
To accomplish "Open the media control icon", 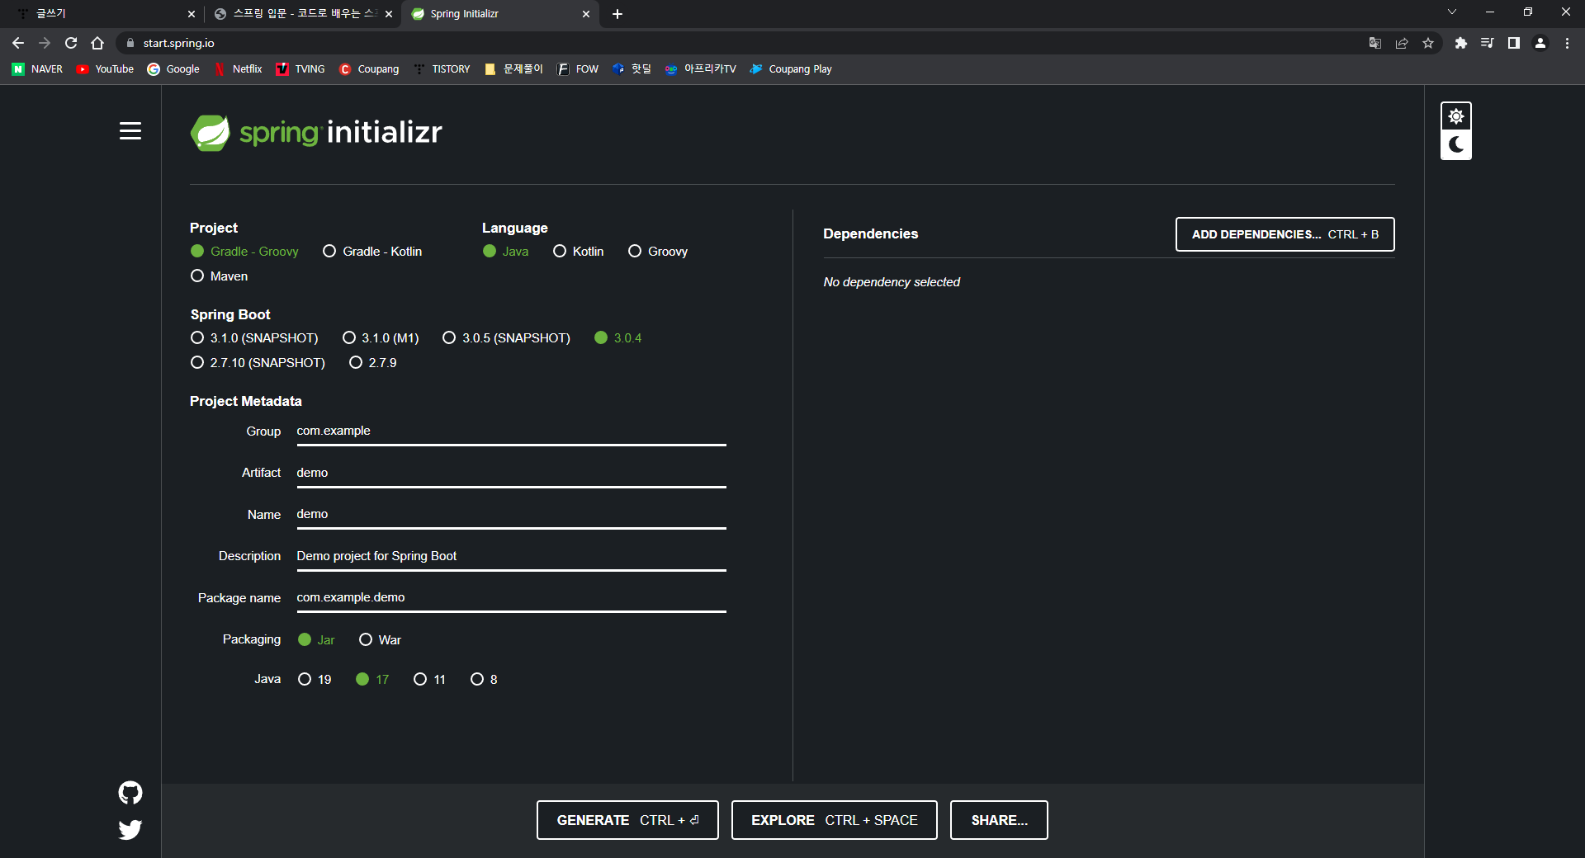I will coord(1488,43).
